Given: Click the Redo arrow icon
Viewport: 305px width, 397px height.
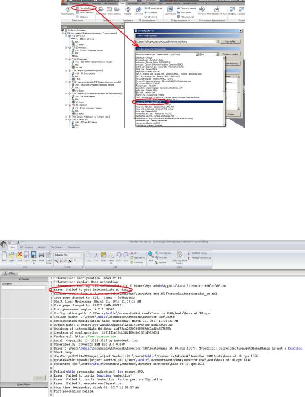Looking at the screenshot, I should coord(125,255).
